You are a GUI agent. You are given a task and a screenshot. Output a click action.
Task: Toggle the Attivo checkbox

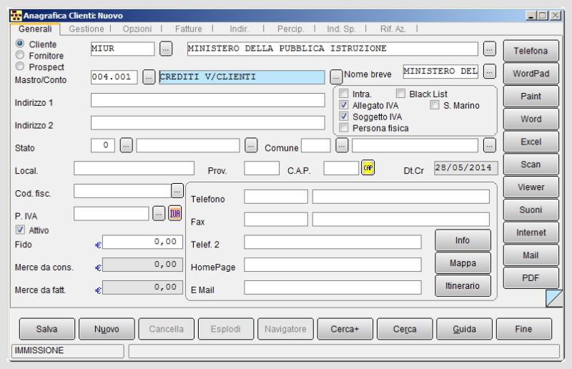pos(20,230)
